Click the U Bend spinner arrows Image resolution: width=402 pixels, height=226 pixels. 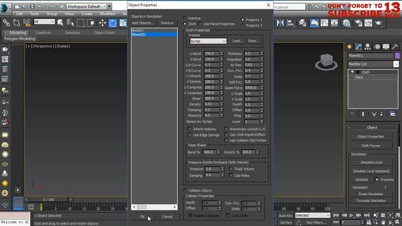[222, 53]
